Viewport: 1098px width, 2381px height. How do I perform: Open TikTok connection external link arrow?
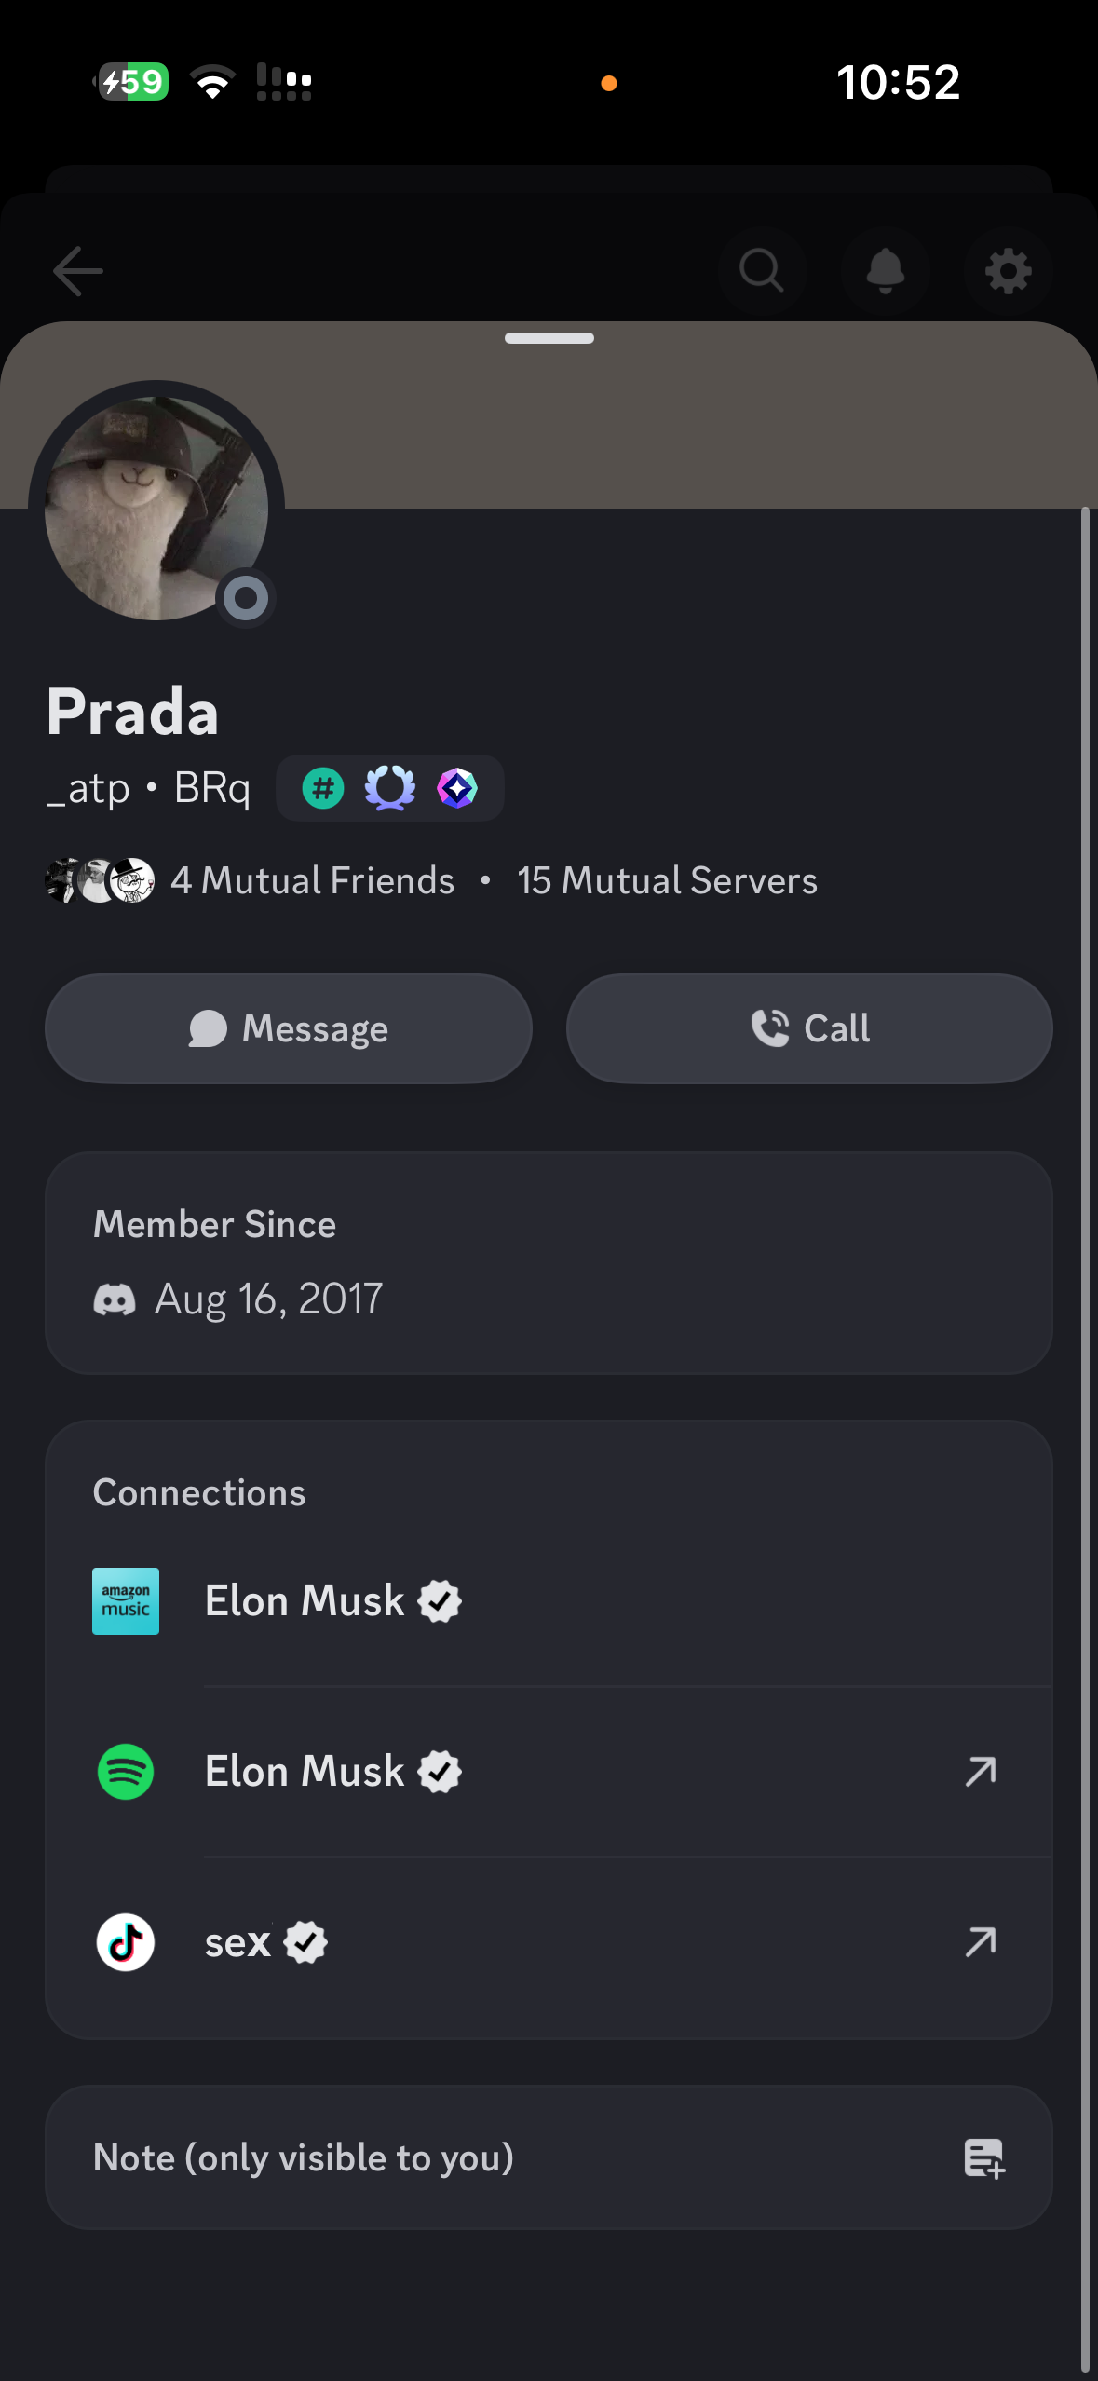coord(981,1942)
